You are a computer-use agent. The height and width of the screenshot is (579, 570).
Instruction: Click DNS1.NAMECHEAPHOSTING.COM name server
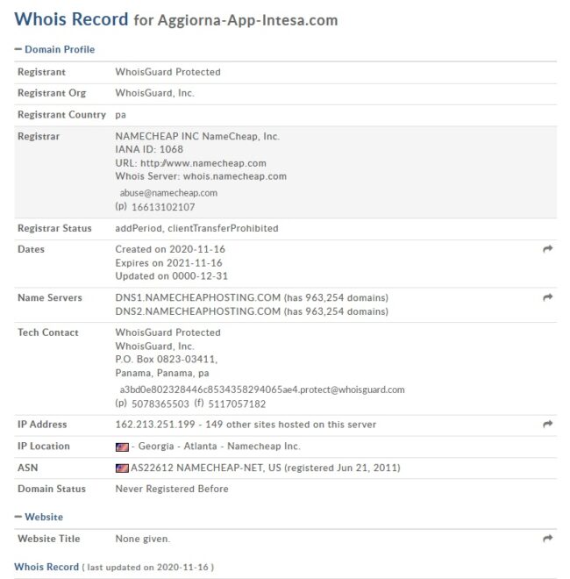point(198,297)
